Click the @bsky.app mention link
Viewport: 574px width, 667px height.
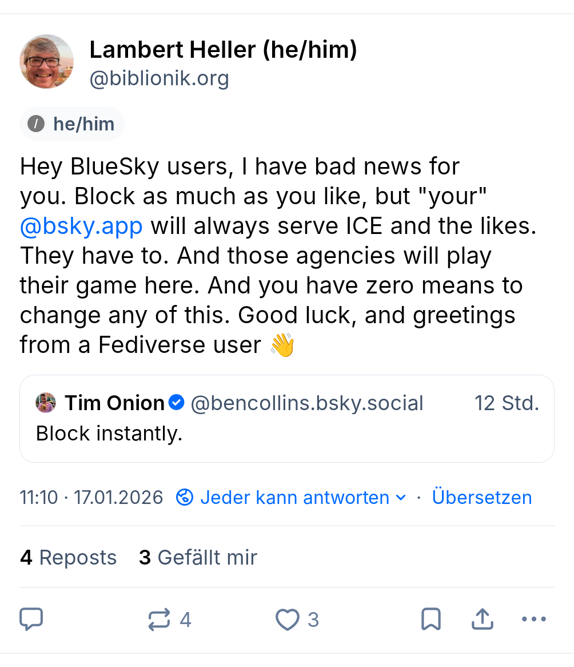(x=81, y=226)
